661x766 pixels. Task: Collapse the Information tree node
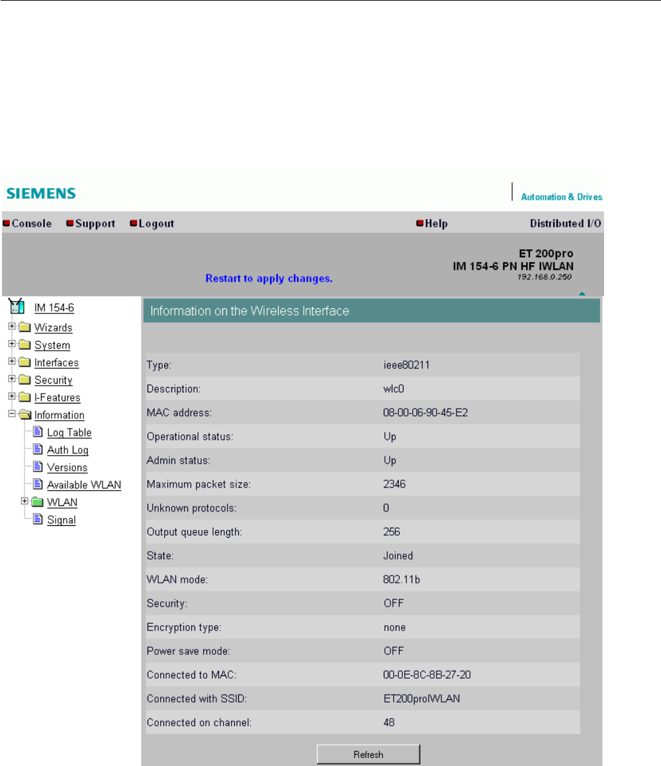(x=12, y=414)
